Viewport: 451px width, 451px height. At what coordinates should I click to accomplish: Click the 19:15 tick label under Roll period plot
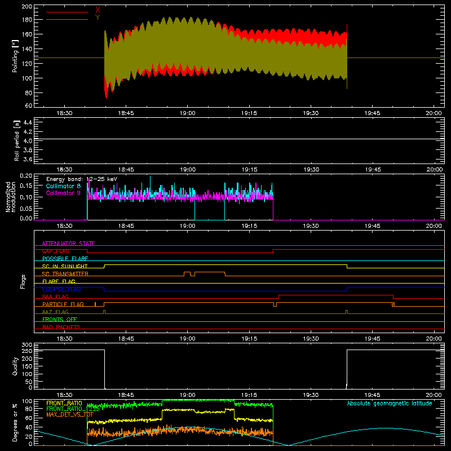tap(249, 170)
